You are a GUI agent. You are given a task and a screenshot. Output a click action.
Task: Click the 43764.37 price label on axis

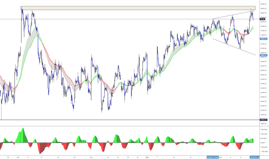263,120
